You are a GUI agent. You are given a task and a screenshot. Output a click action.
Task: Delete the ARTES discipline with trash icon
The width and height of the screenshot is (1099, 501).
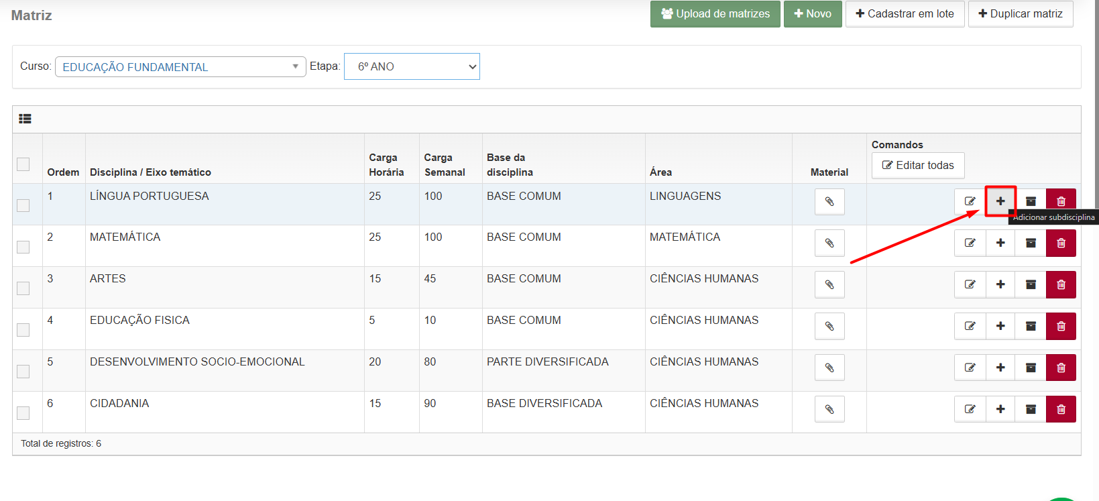pyautogui.click(x=1061, y=284)
